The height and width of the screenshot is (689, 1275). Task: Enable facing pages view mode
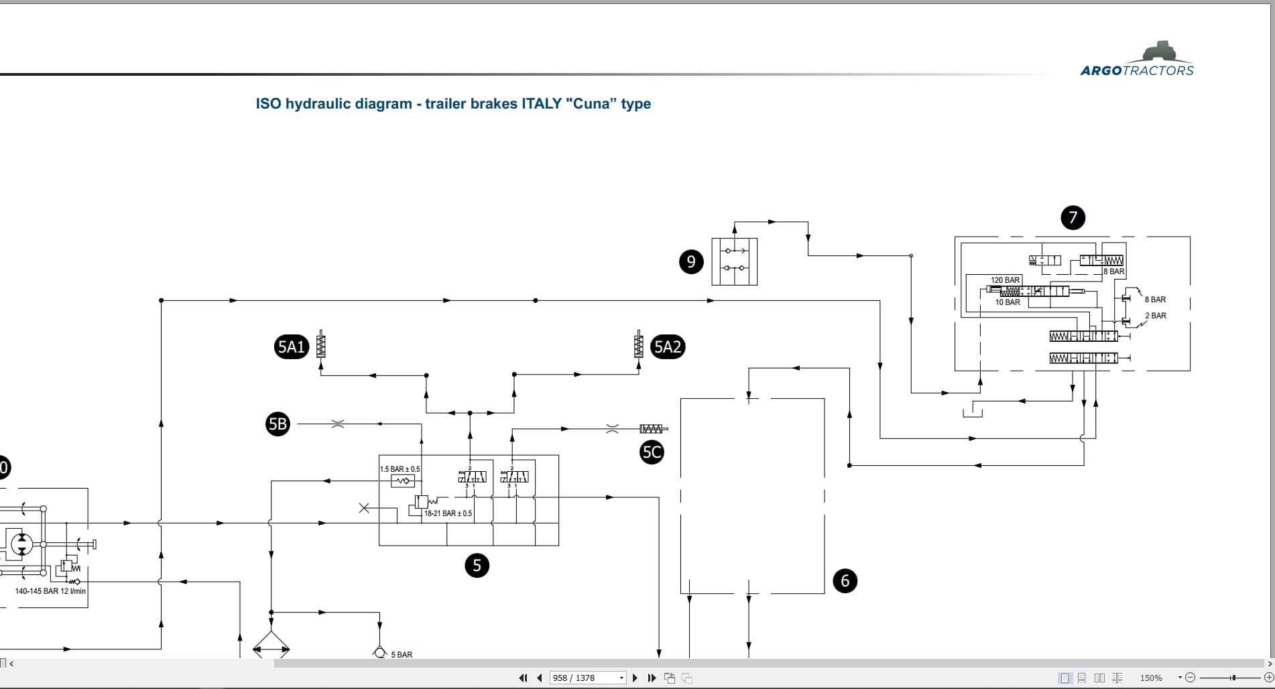tap(1099, 678)
